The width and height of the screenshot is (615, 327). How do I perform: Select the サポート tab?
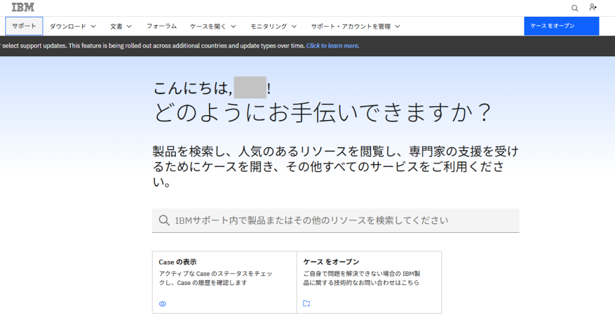click(24, 26)
